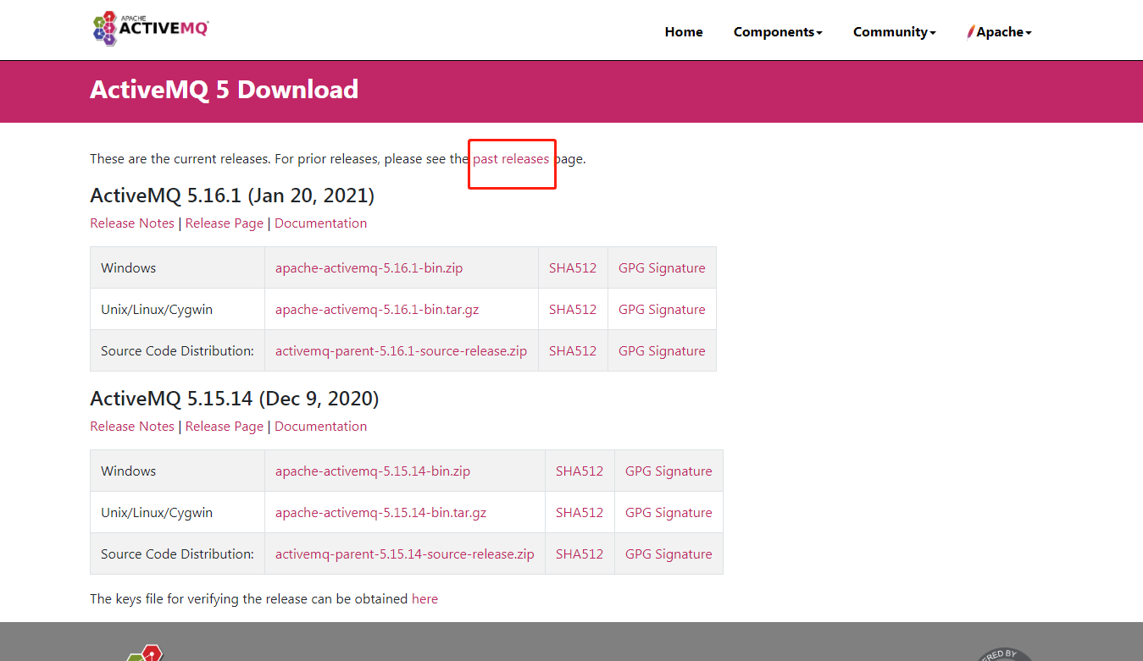This screenshot has width=1143, height=661.
Task: Click the Apache feather icon in navbar
Action: point(971,30)
